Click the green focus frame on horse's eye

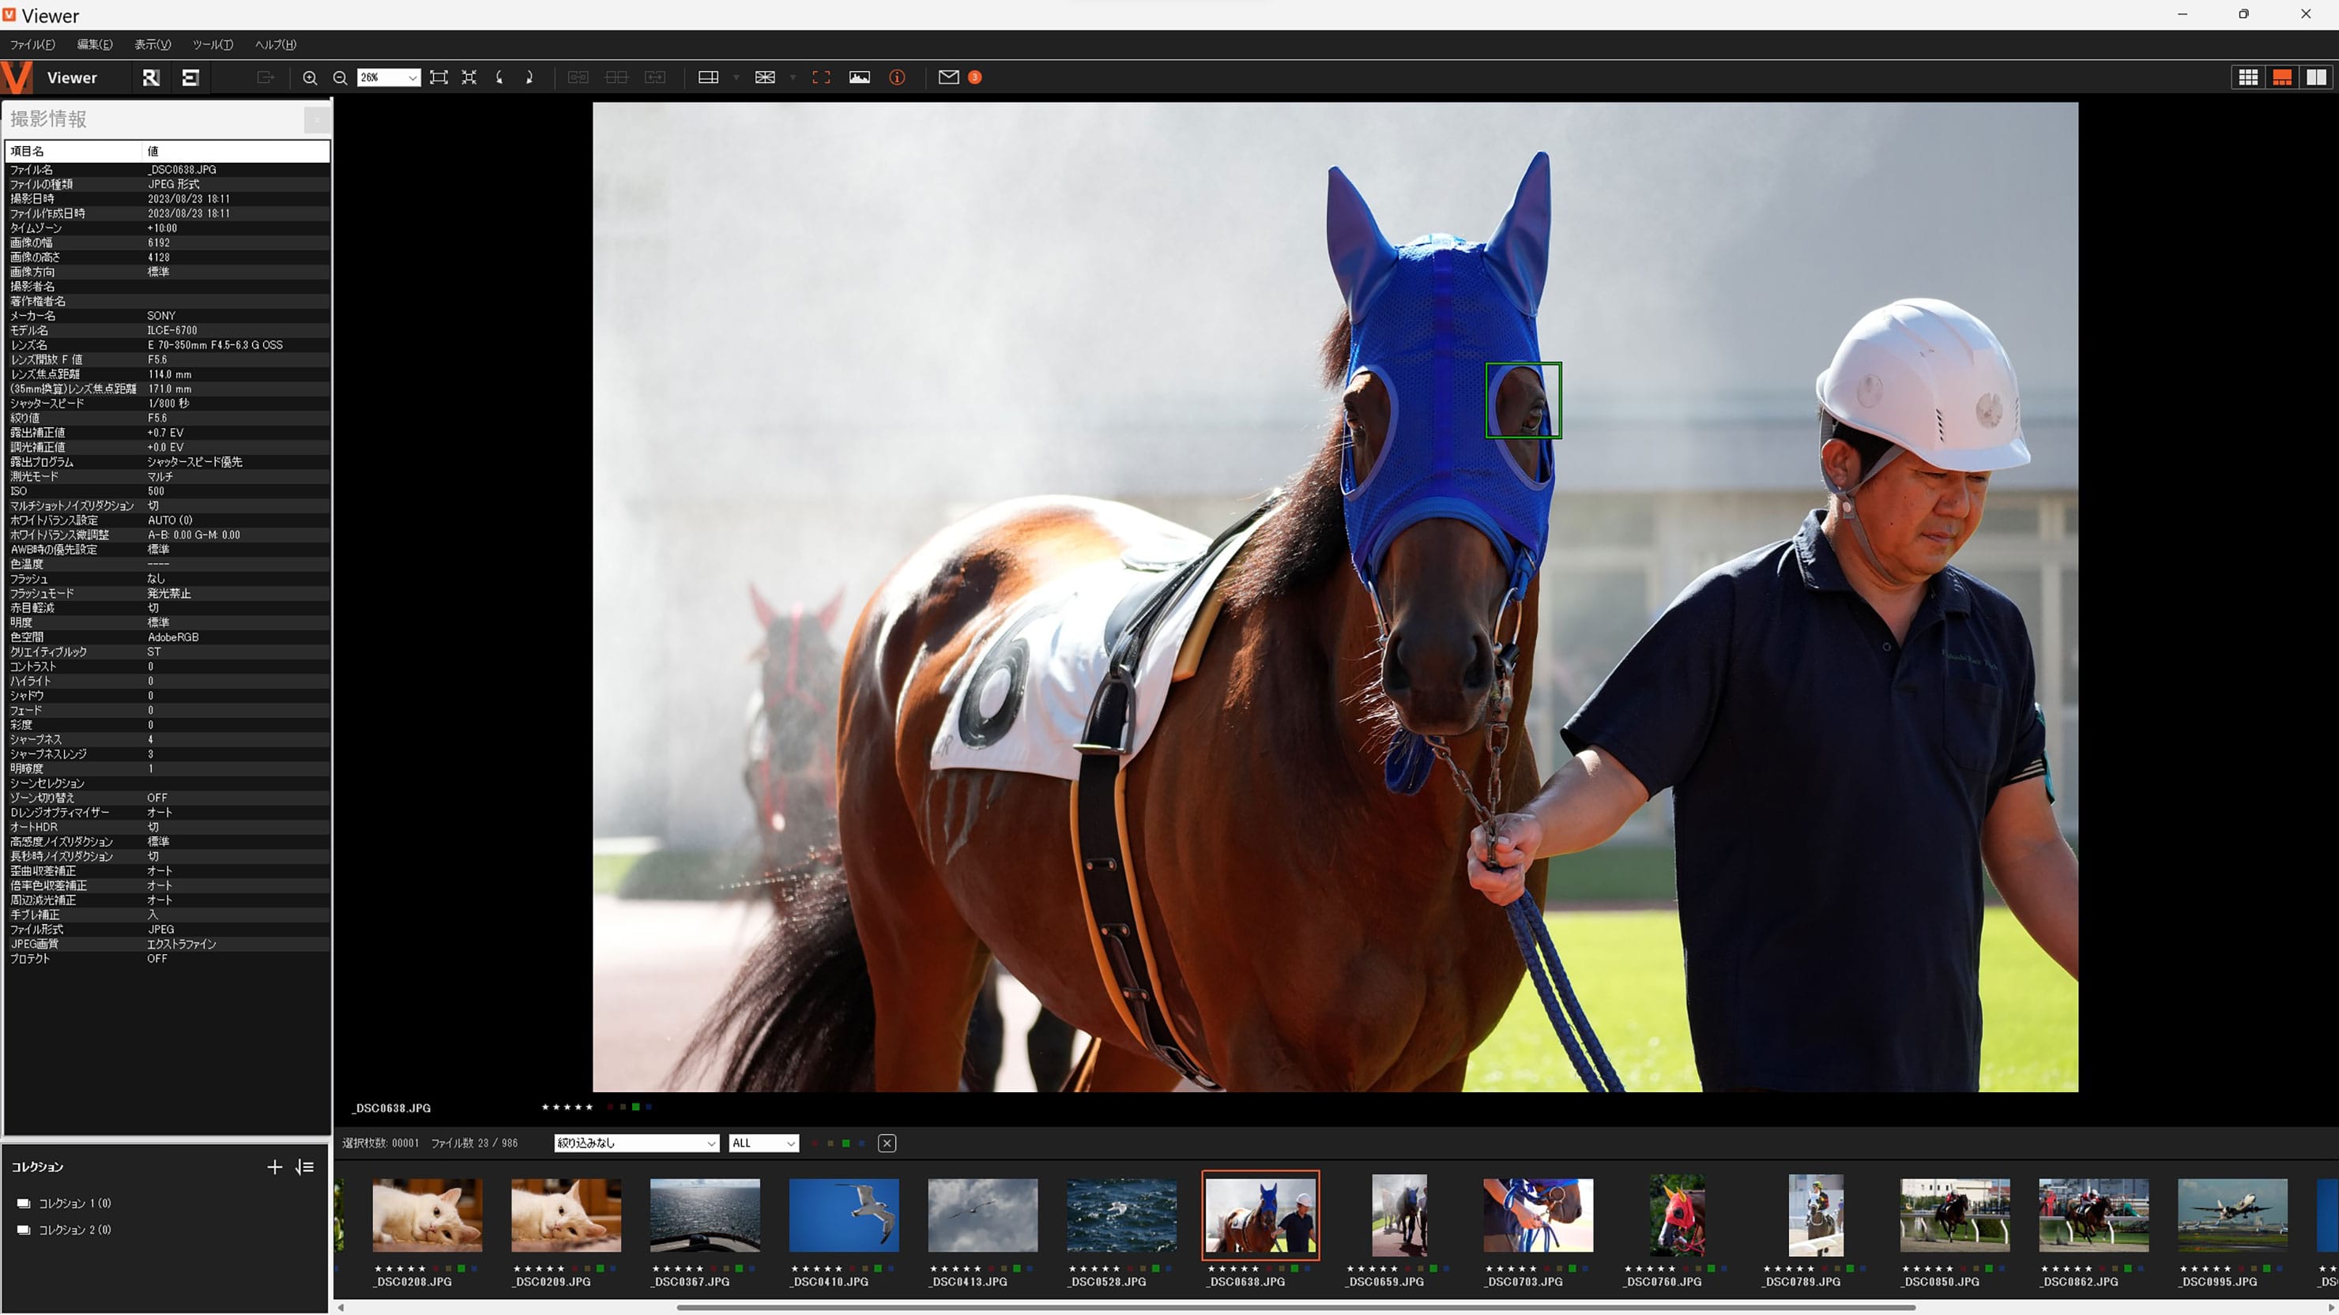coord(1523,400)
